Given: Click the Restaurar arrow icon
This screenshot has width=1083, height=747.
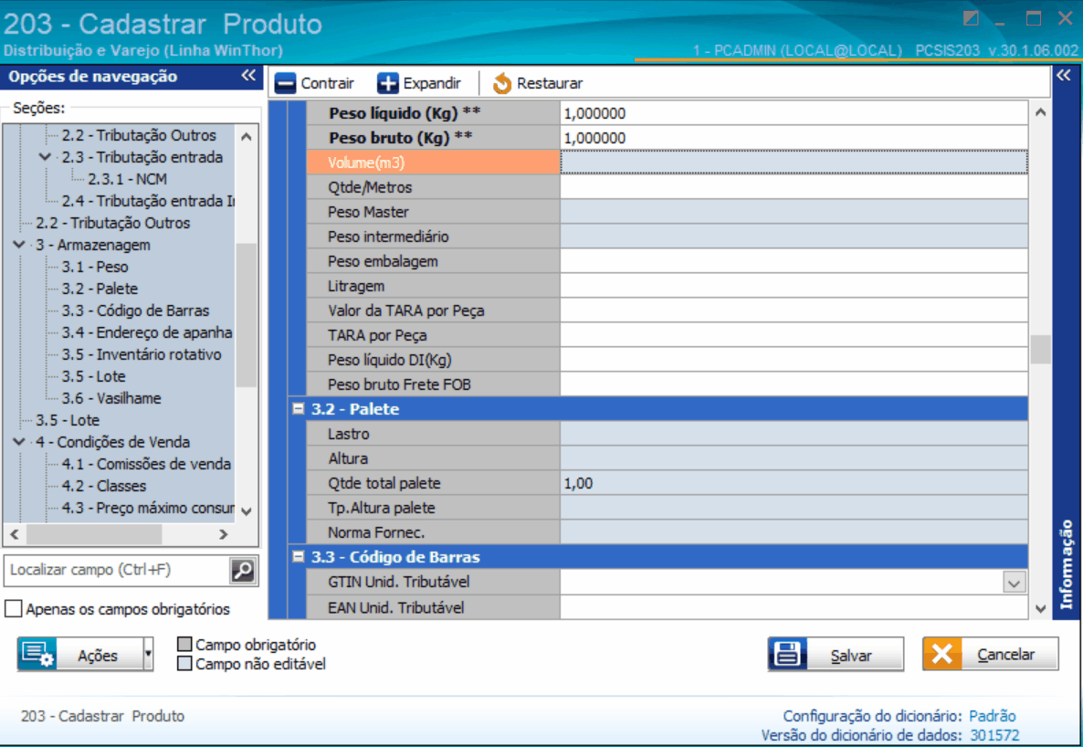Looking at the screenshot, I should pos(502,84).
